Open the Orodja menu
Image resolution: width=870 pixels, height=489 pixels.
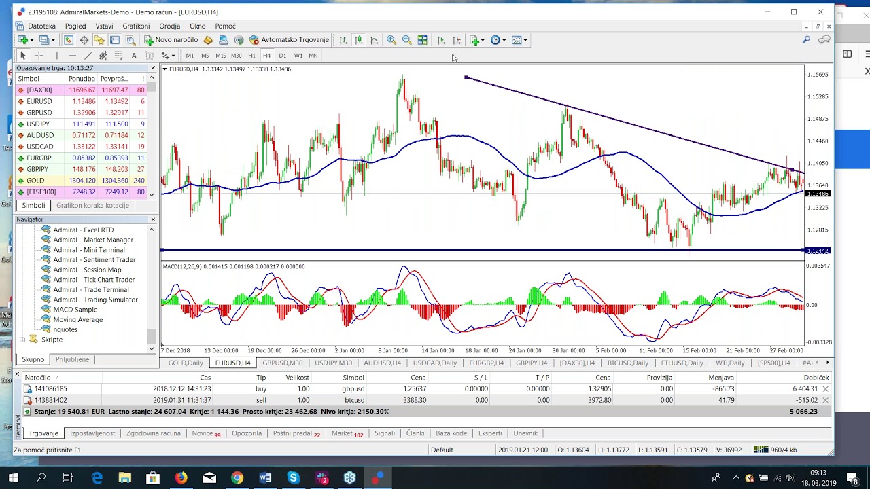(x=169, y=26)
